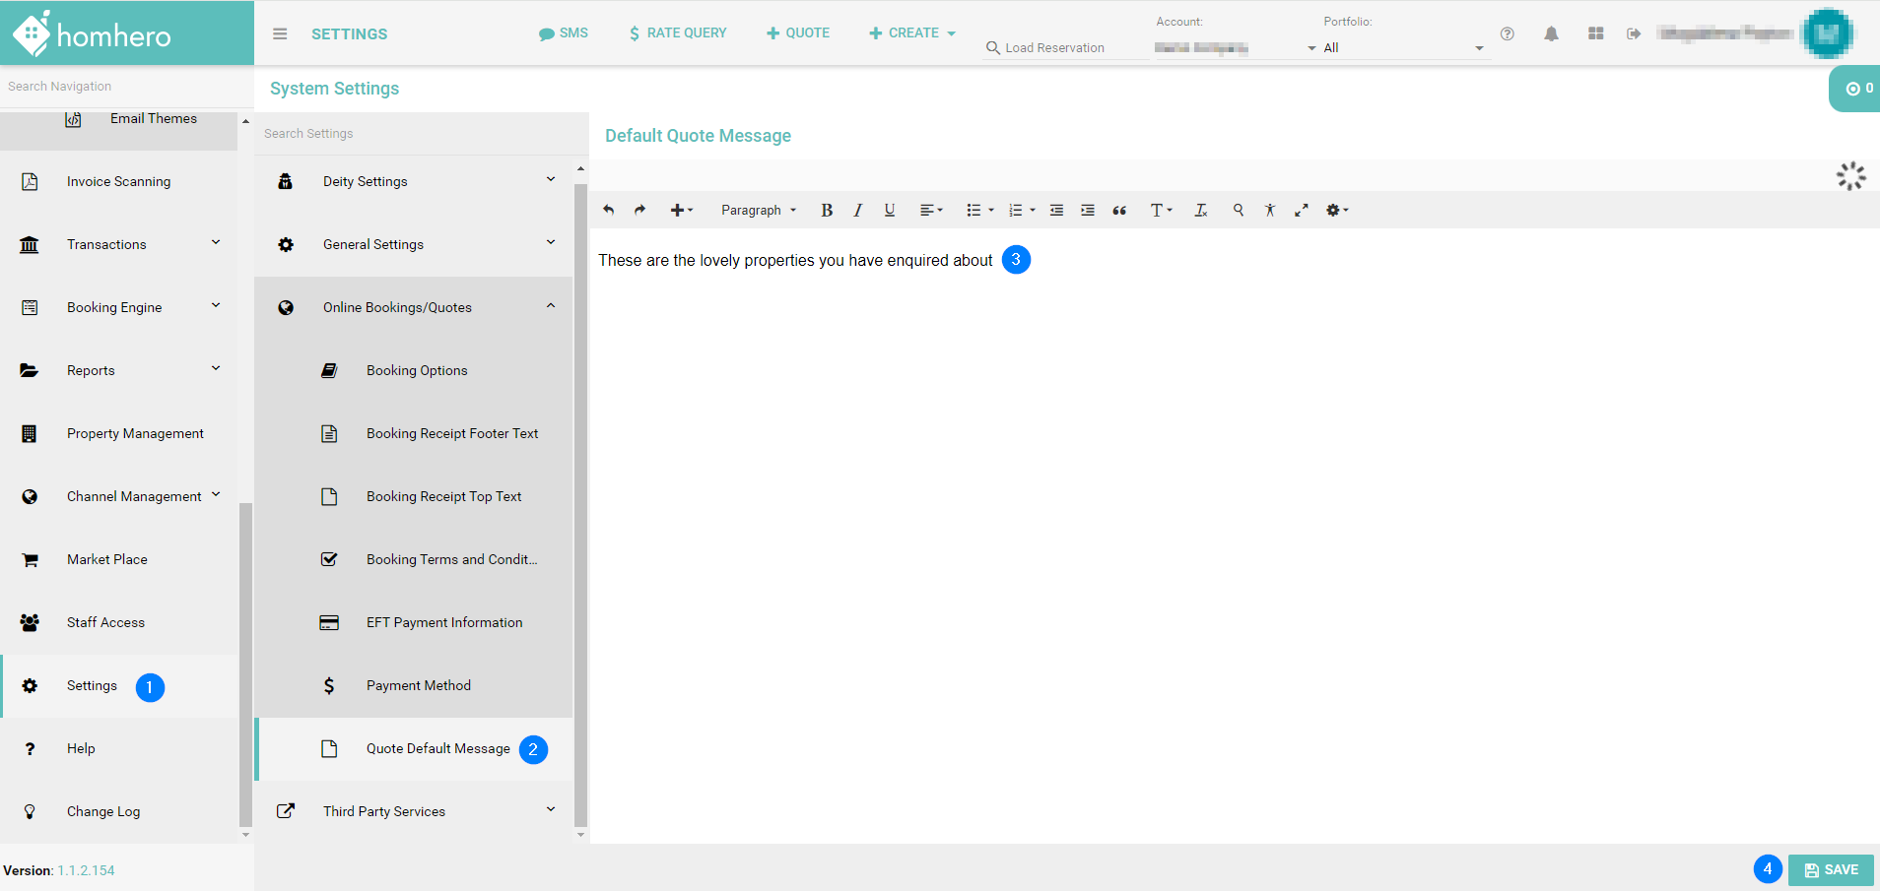Screen dimensions: 1880x891
Task: Open the notifications bell
Action: tap(1551, 34)
